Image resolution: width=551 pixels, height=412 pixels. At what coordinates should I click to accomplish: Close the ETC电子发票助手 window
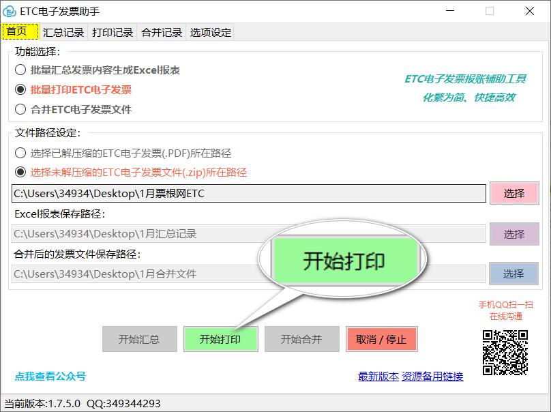tap(530, 11)
